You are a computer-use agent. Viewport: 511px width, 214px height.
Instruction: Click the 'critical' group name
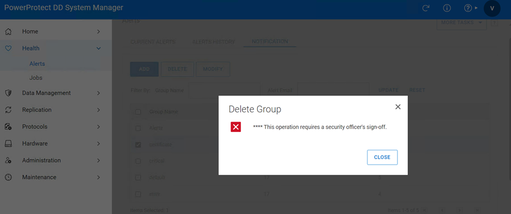(157, 161)
